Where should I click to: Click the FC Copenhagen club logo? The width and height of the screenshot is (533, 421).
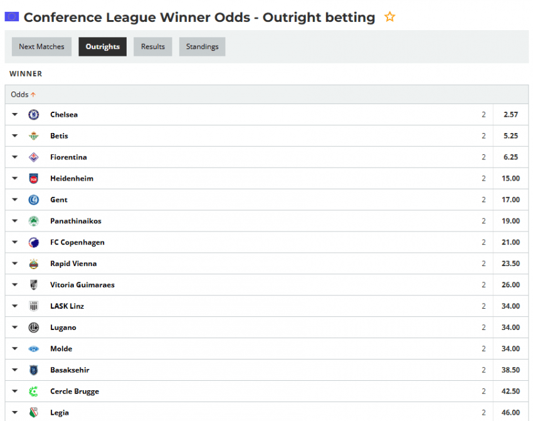[x=34, y=243]
